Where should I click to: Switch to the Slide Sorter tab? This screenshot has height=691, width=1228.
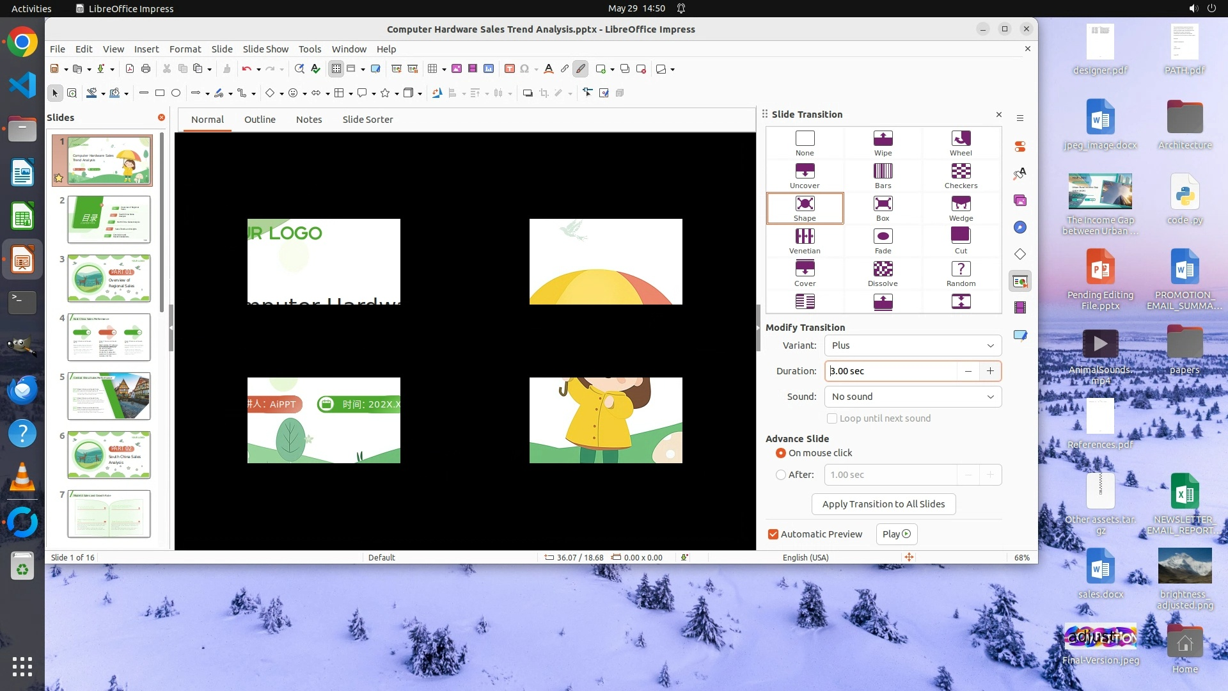tap(367, 120)
